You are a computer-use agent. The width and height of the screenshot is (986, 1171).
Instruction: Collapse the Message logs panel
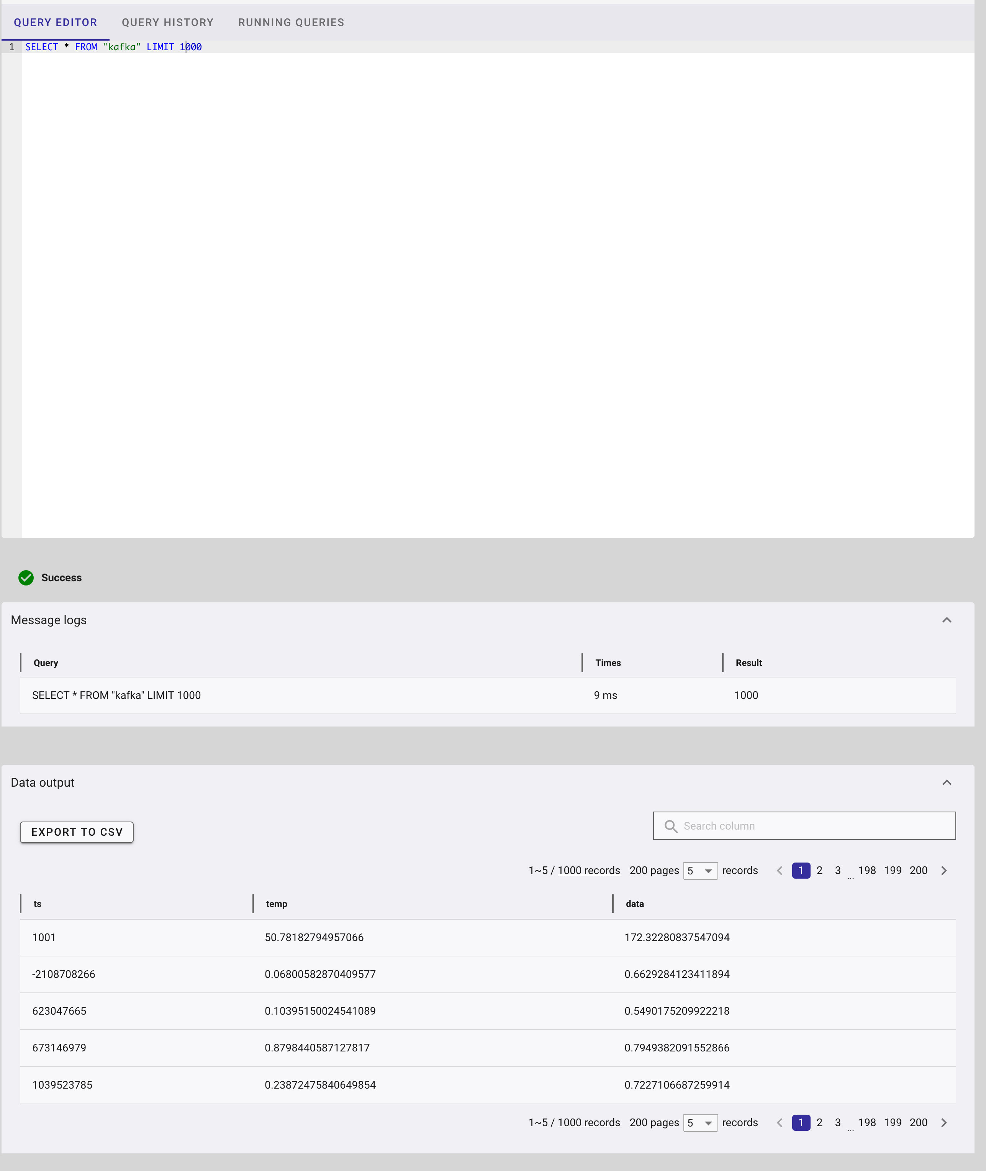[x=946, y=620]
